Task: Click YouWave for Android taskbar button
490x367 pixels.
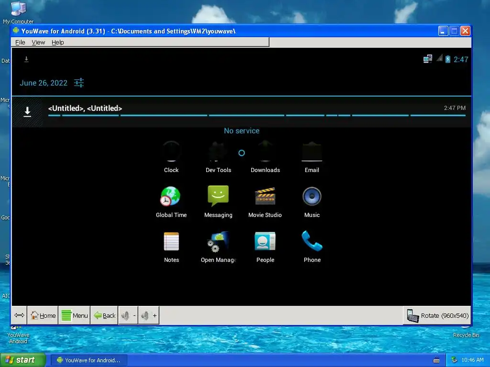Action: [89, 360]
